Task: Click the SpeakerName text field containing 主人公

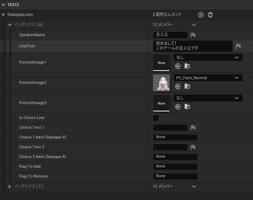Action: pyautogui.click(x=170, y=35)
